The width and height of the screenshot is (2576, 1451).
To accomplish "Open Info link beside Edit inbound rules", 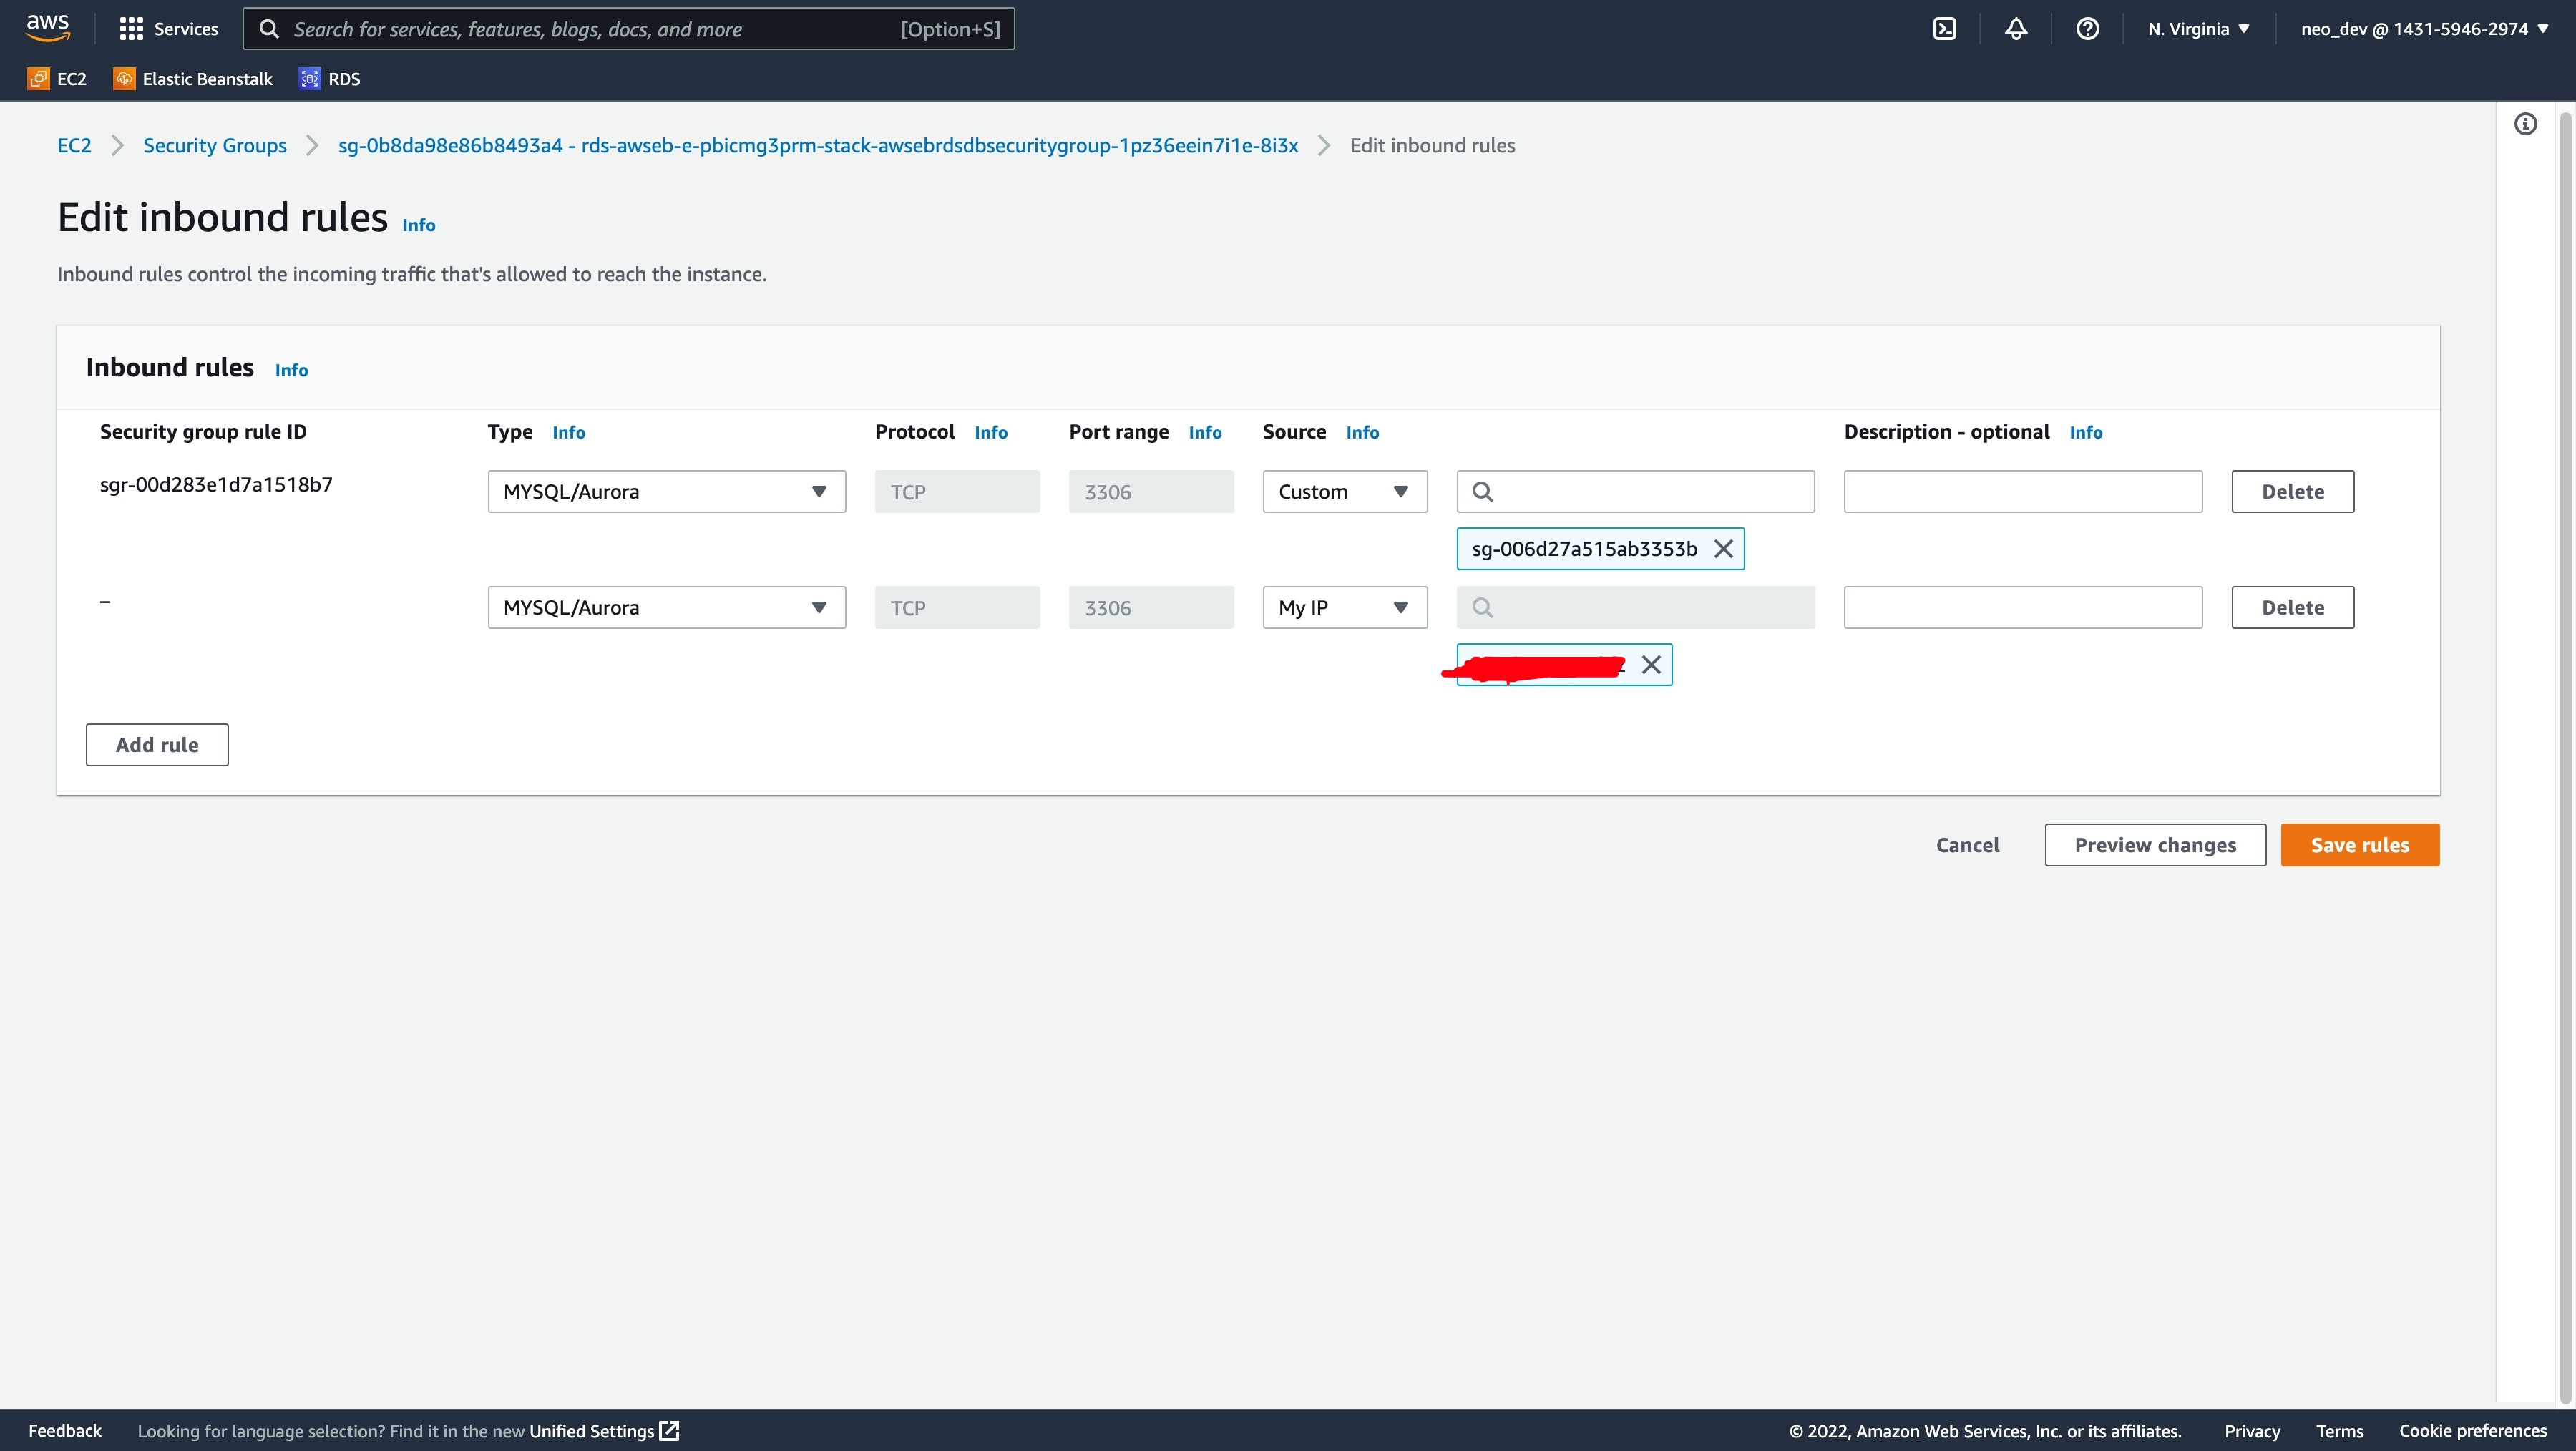I will click(x=419, y=225).
